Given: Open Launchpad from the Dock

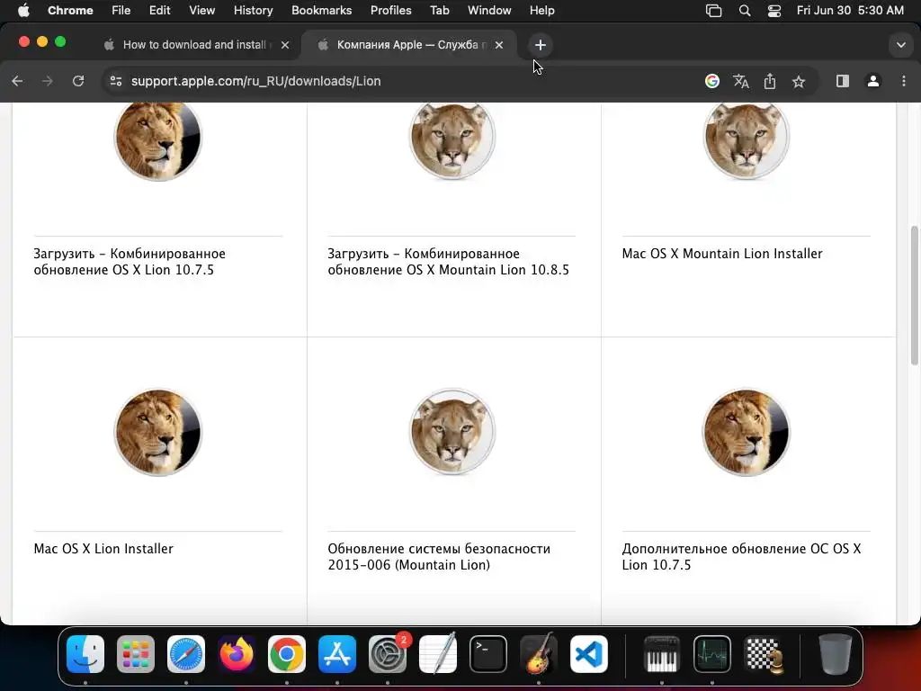Looking at the screenshot, I should pos(136,654).
